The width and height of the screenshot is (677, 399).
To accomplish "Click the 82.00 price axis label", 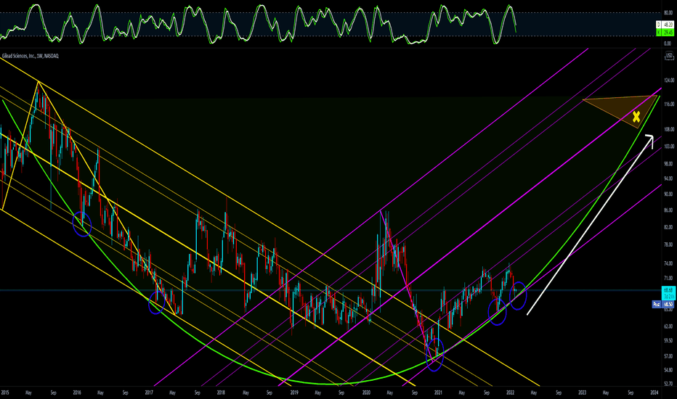I will [x=668, y=227].
